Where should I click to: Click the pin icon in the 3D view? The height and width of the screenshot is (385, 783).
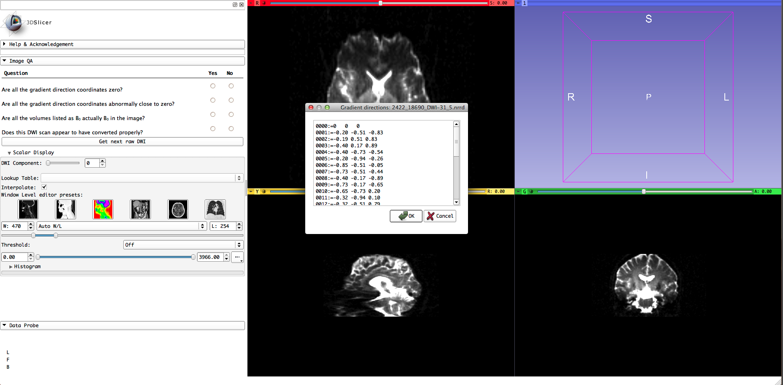coord(518,3)
